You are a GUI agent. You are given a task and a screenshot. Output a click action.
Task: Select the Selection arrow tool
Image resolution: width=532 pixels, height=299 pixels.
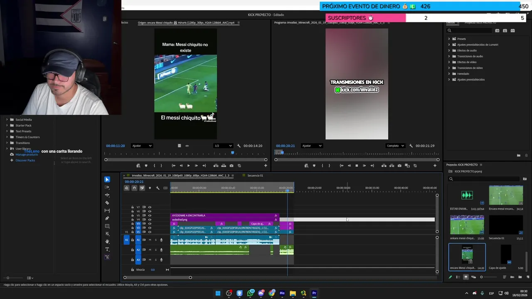pyautogui.click(x=107, y=179)
